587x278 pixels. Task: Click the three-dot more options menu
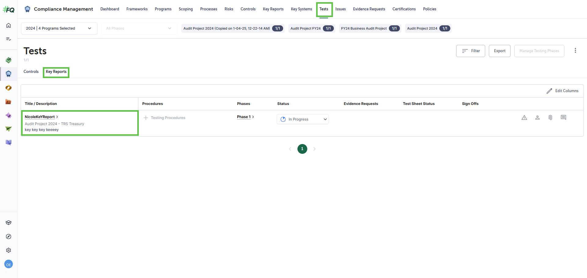[575, 51]
